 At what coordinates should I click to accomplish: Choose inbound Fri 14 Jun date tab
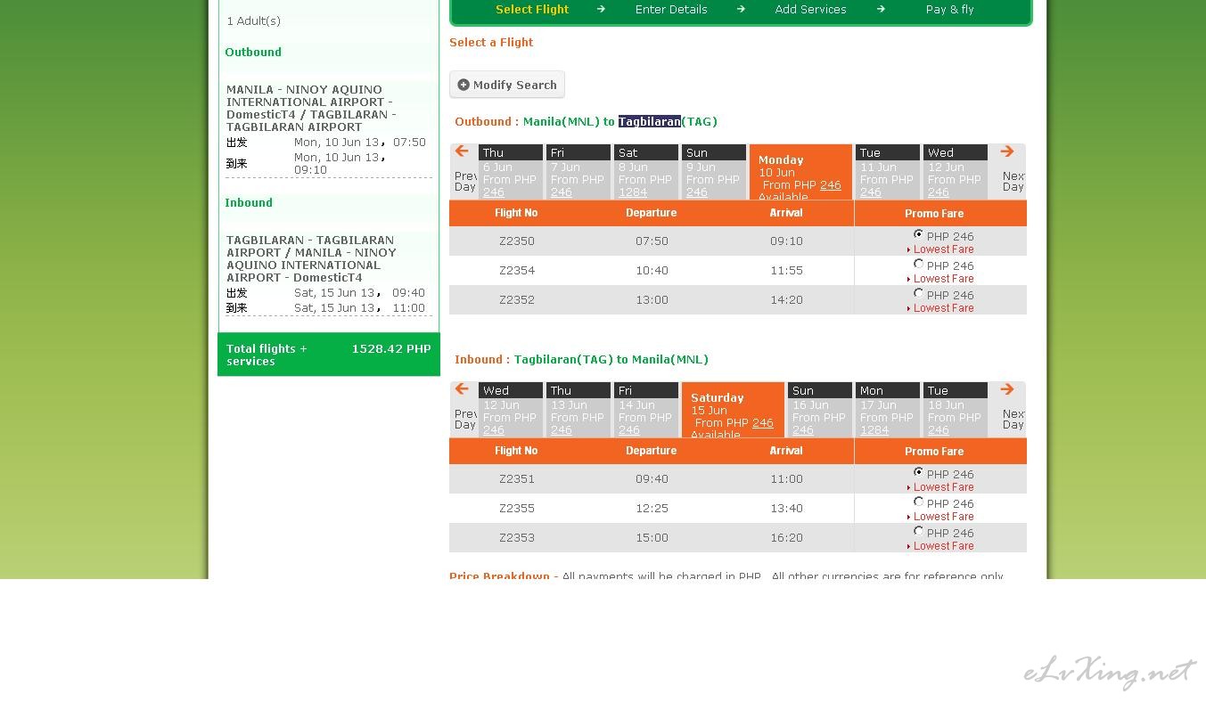(x=646, y=410)
